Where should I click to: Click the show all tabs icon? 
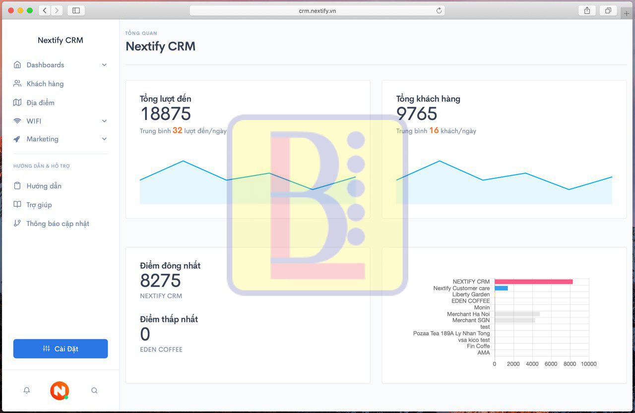pos(608,10)
